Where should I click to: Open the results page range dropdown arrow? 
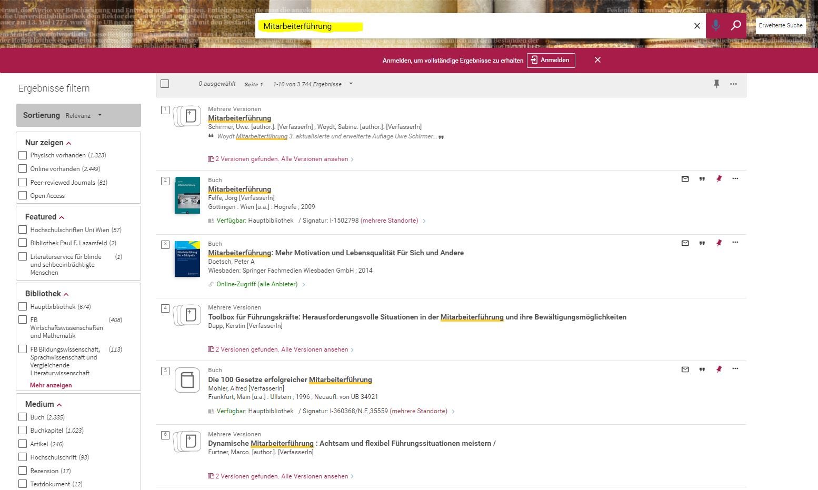click(x=351, y=84)
